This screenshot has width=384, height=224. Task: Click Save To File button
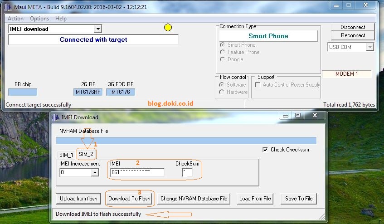[299, 199]
